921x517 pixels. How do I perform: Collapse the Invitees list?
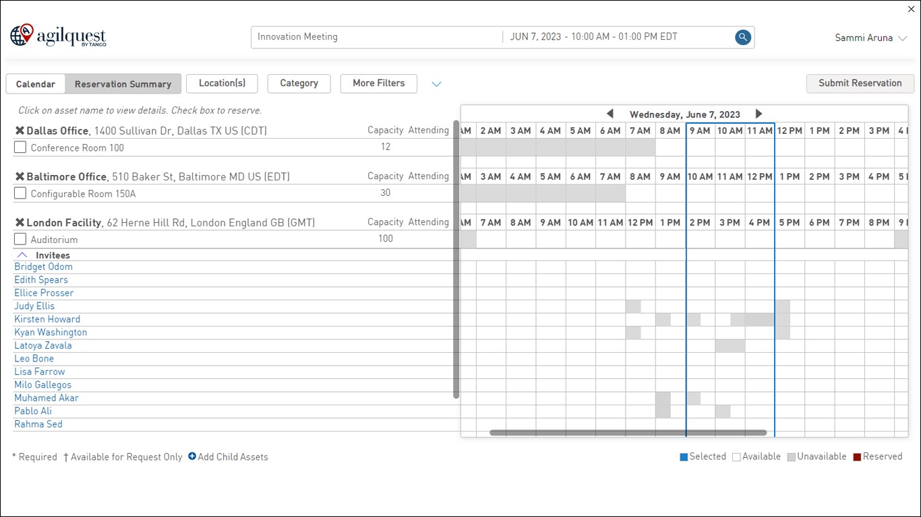coord(22,255)
